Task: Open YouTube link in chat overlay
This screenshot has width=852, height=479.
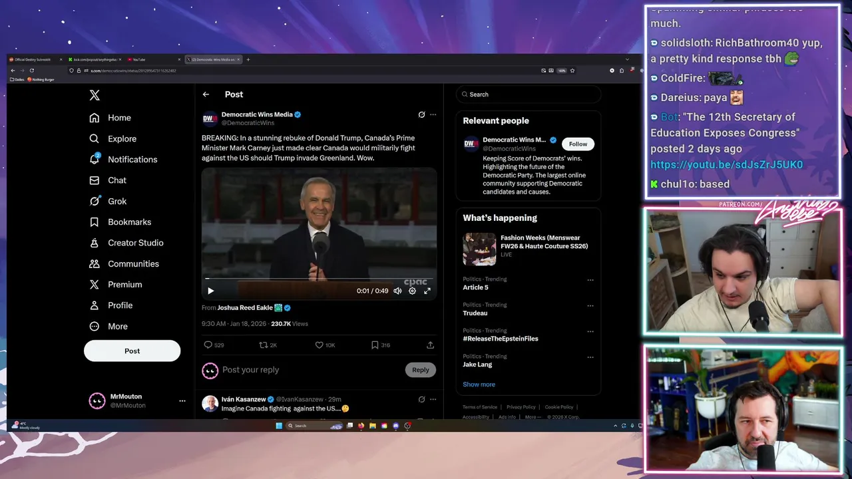Action: pos(726,165)
